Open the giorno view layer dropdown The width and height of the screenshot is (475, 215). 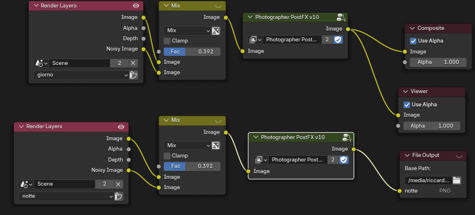pos(82,75)
